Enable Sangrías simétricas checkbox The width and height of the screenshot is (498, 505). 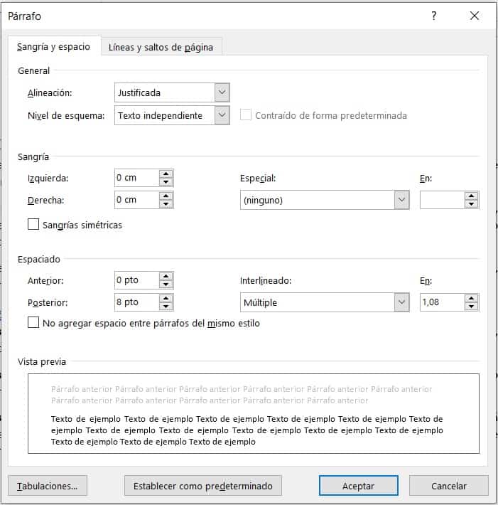click(33, 225)
